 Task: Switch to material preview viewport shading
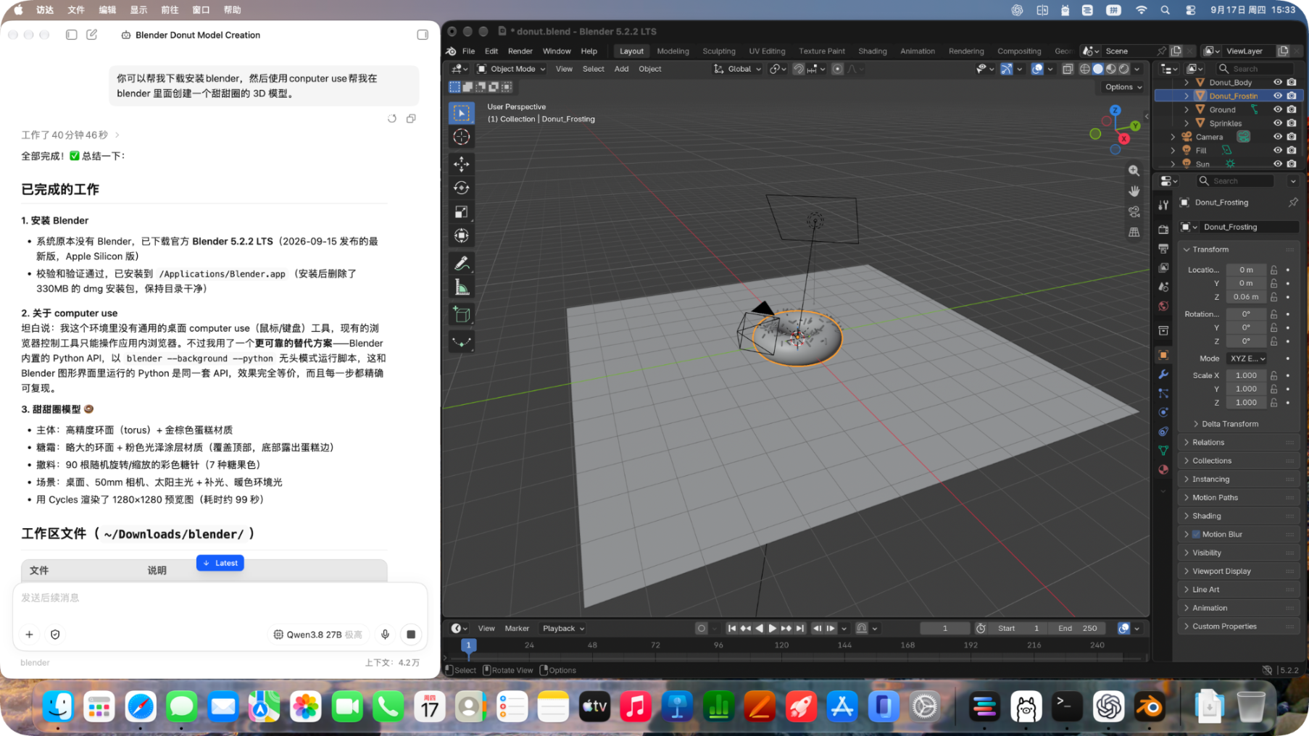[1111, 69]
